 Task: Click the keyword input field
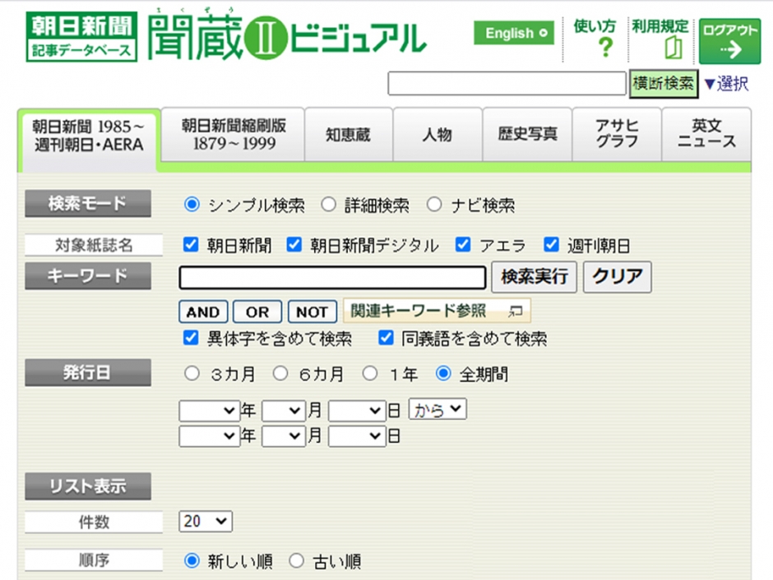333,278
